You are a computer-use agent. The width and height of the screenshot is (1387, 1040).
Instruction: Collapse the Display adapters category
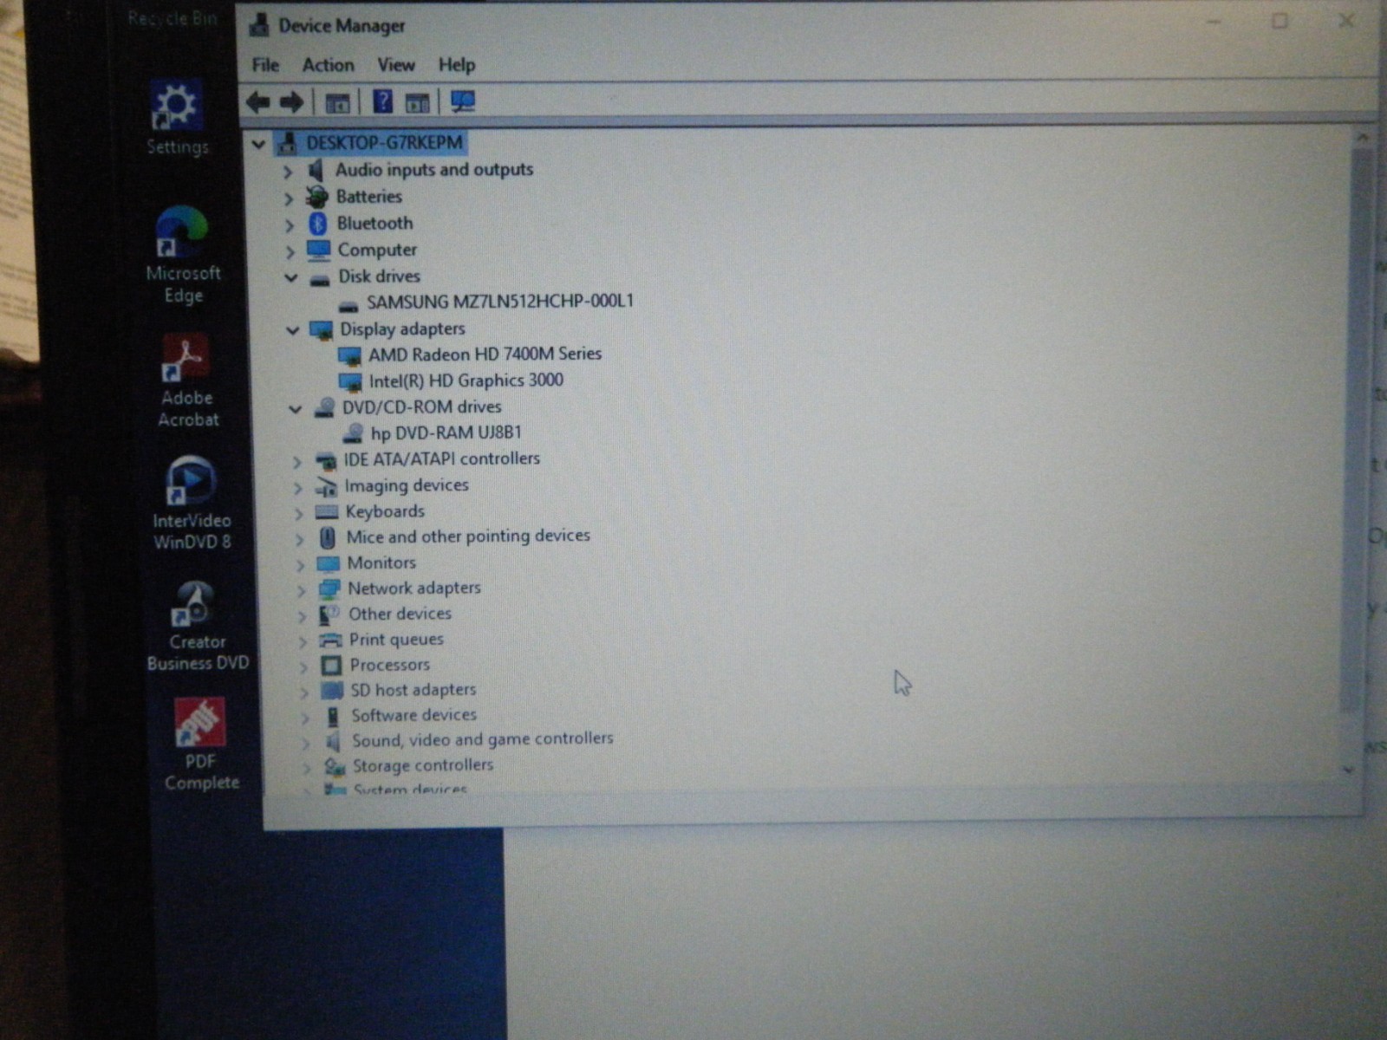(293, 330)
